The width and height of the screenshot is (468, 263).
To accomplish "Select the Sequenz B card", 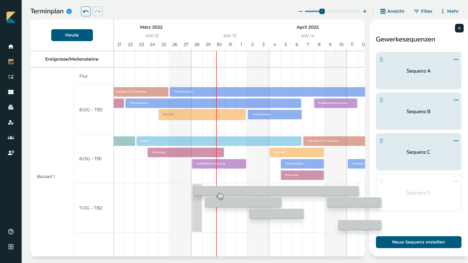I will (419, 111).
